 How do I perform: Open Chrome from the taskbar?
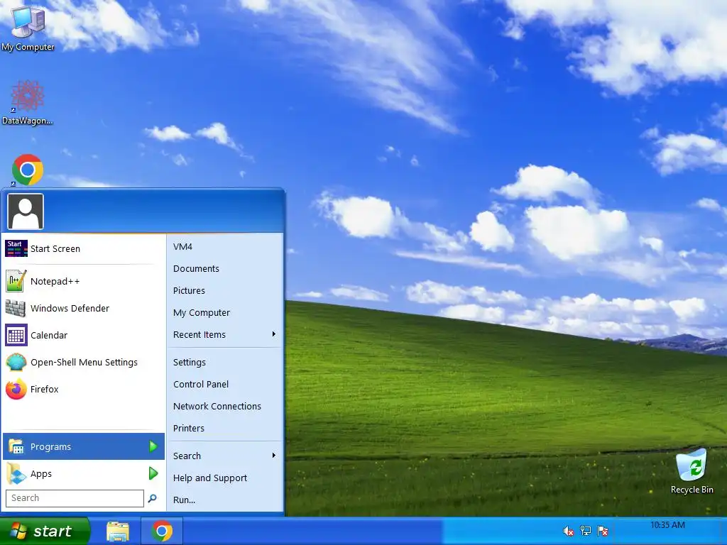click(162, 531)
